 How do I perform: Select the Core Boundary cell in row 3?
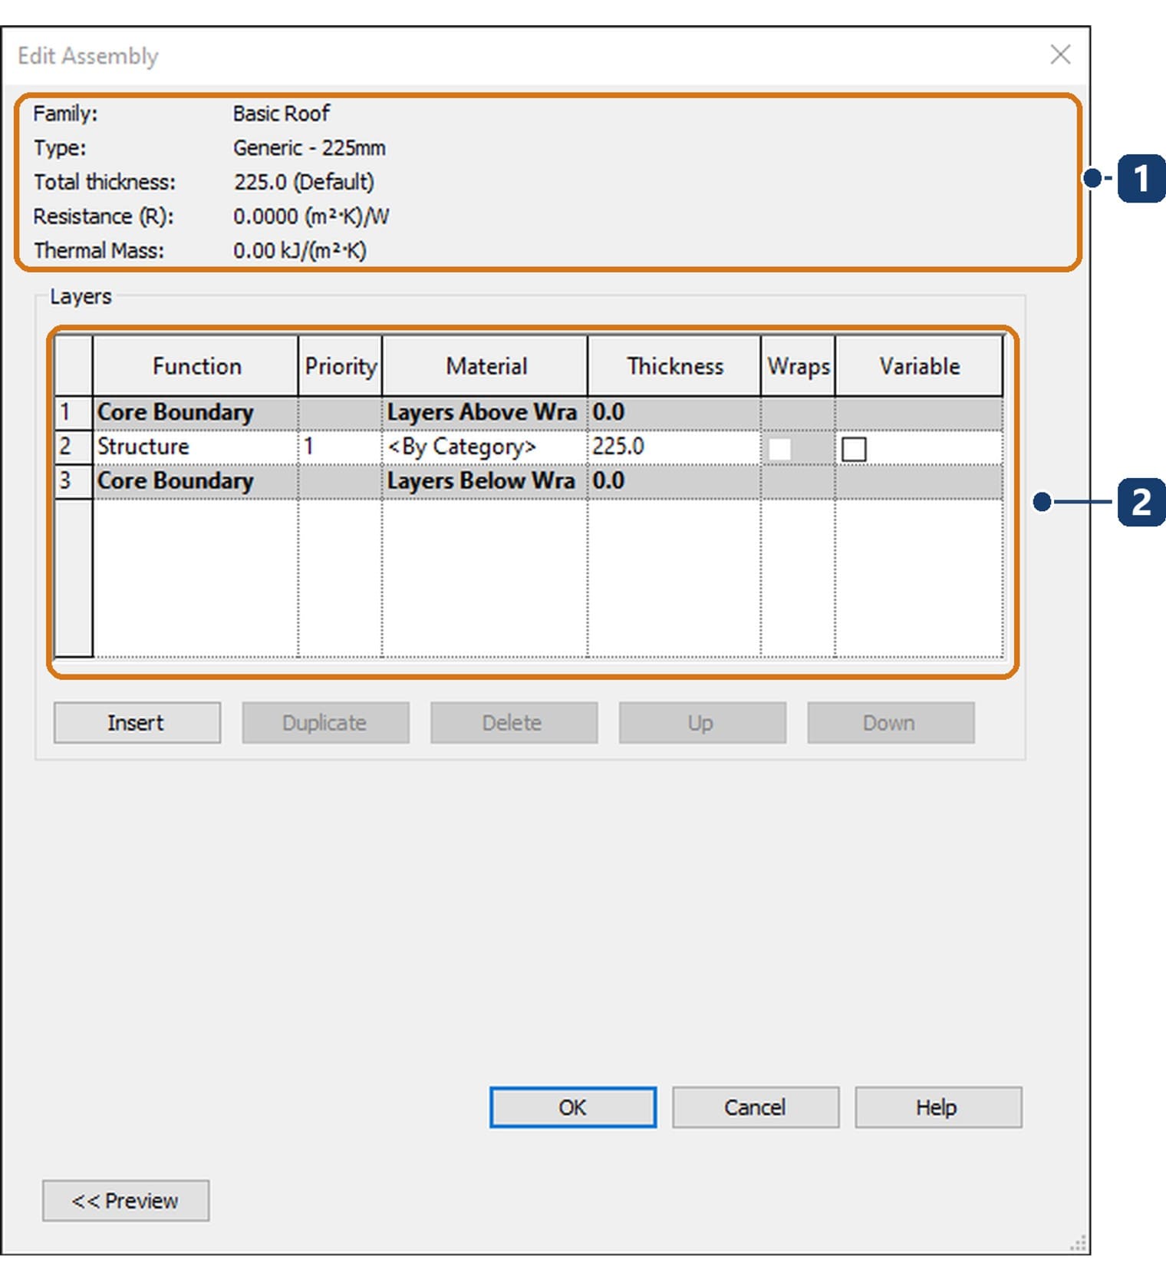[x=196, y=481]
